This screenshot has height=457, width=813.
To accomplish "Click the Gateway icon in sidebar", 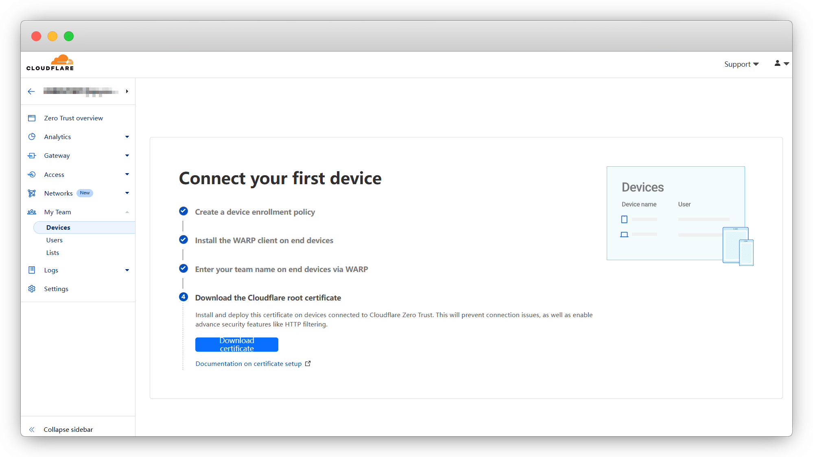I will coord(32,155).
